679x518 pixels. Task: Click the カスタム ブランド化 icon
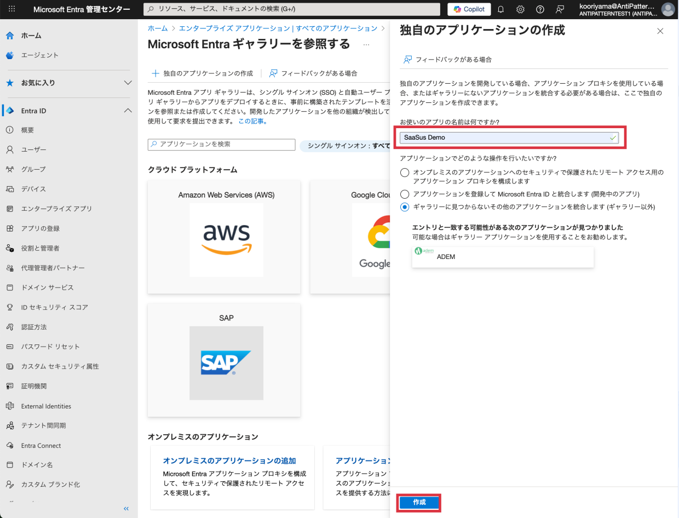[9, 485]
